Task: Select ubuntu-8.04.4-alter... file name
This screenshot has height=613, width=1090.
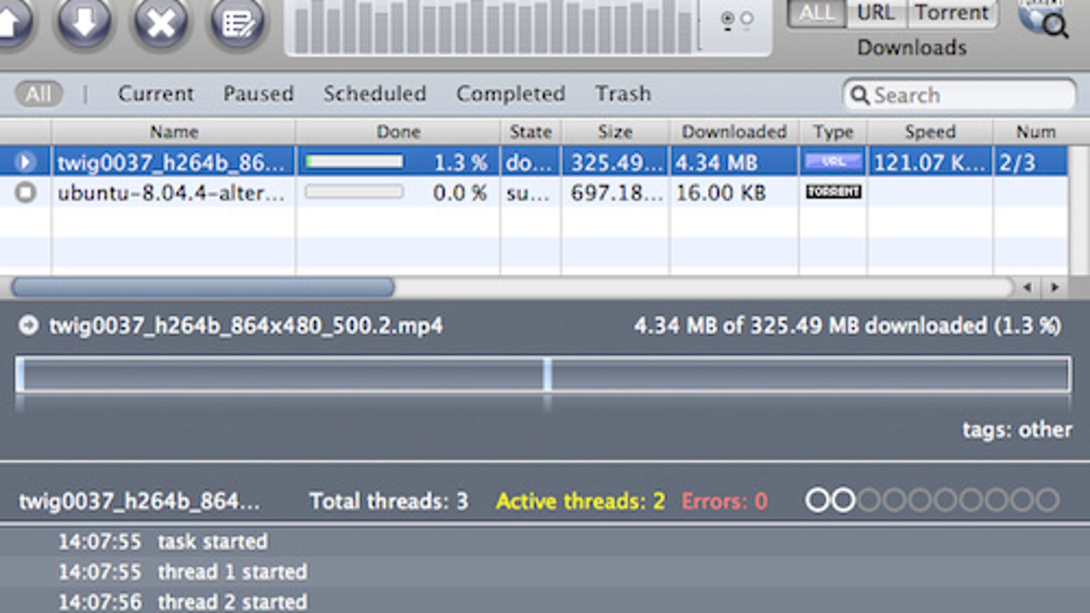Action: pos(171,193)
